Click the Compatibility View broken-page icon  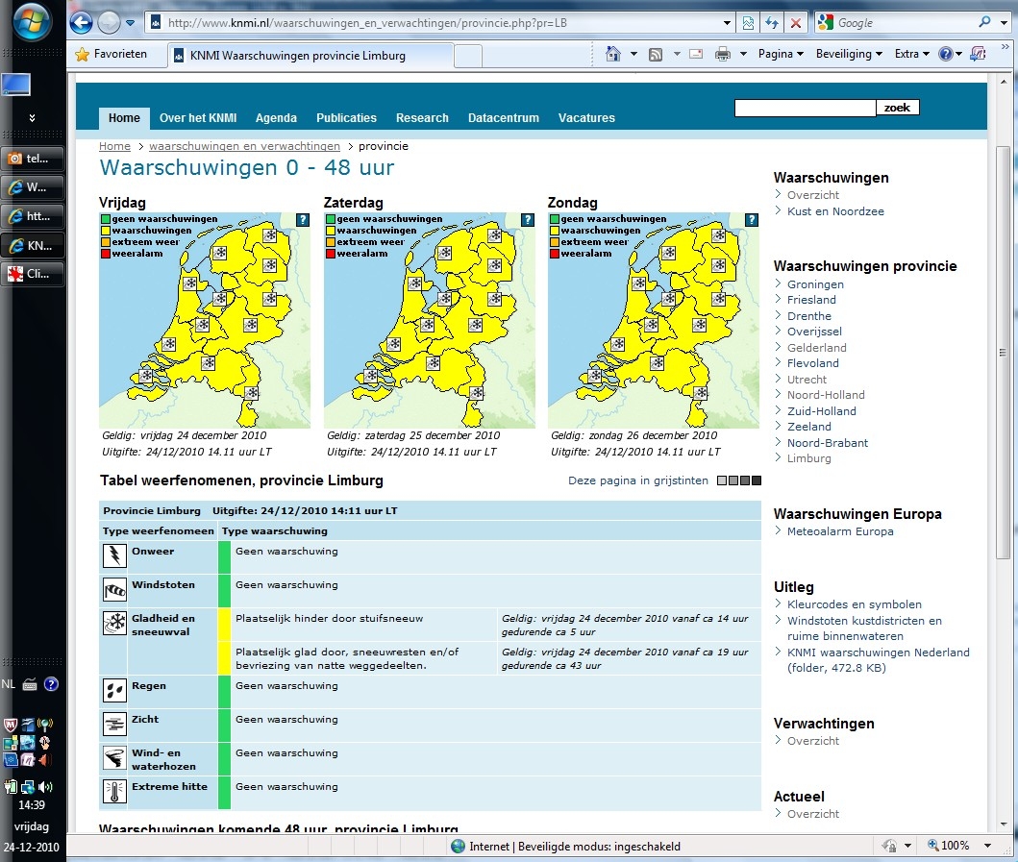click(748, 23)
